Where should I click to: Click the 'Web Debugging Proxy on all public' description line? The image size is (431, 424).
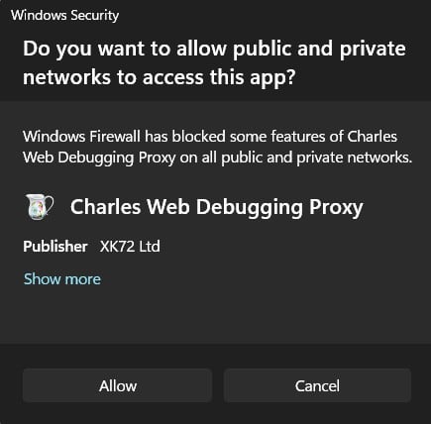coord(218,158)
